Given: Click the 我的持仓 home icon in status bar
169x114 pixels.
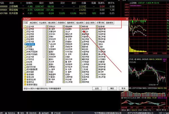Looking at the screenshot, I should point(6,113).
